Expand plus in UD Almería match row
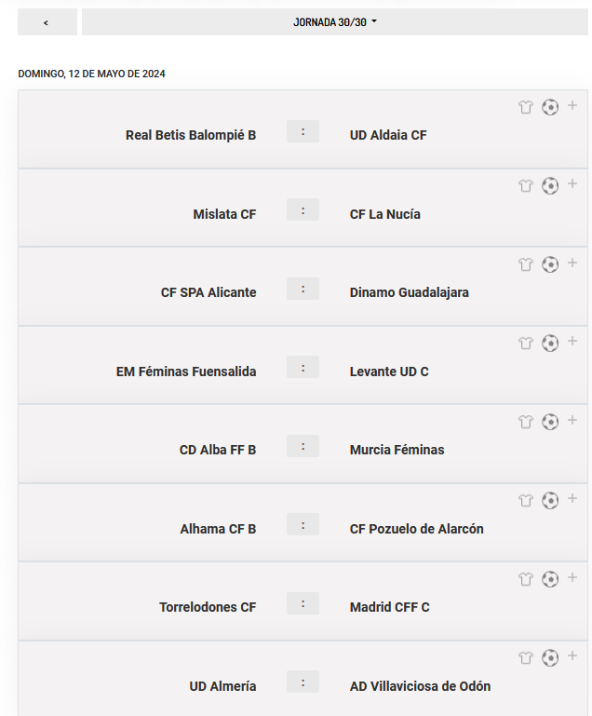This screenshot has height=716, width=592. coord(572,657)
